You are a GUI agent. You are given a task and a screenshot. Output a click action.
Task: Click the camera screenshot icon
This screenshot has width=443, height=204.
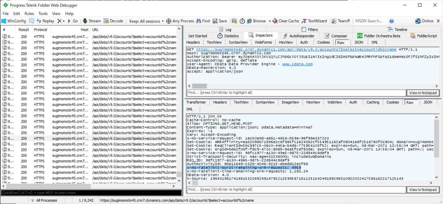[x=234, y=21]
